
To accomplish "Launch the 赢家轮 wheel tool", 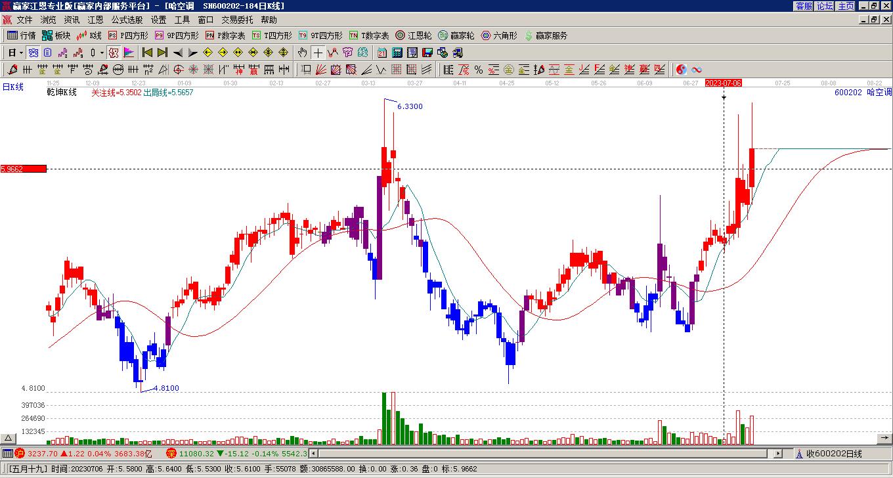I will (x=456, y=35).
